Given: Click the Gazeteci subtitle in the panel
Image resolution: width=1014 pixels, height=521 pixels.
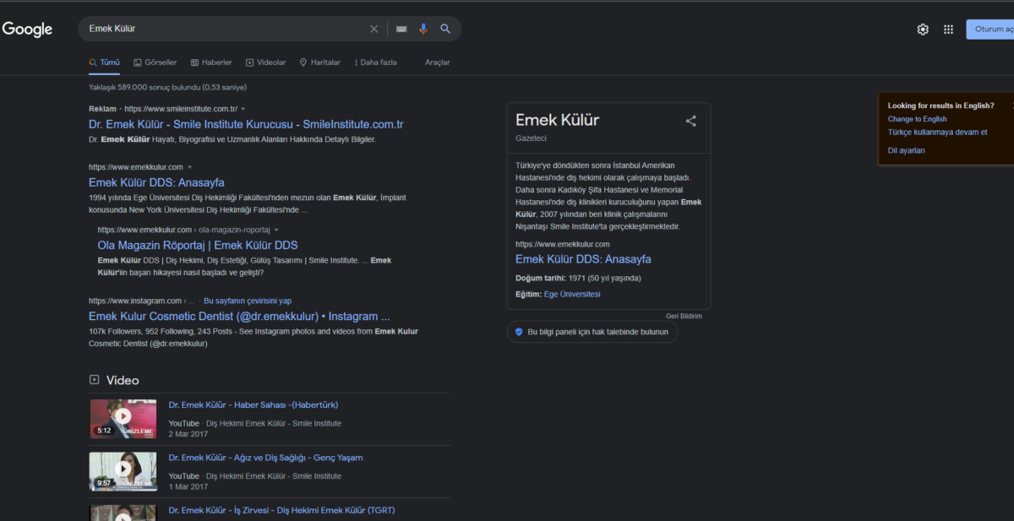Looking at the screenshot, I should point(531,138).
